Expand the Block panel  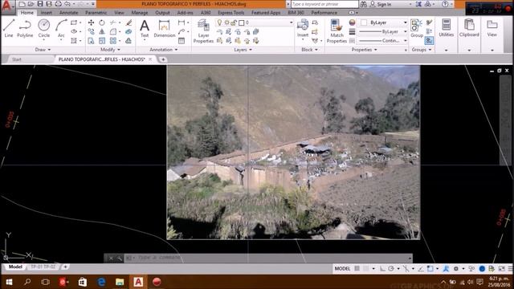pos(309,50)
